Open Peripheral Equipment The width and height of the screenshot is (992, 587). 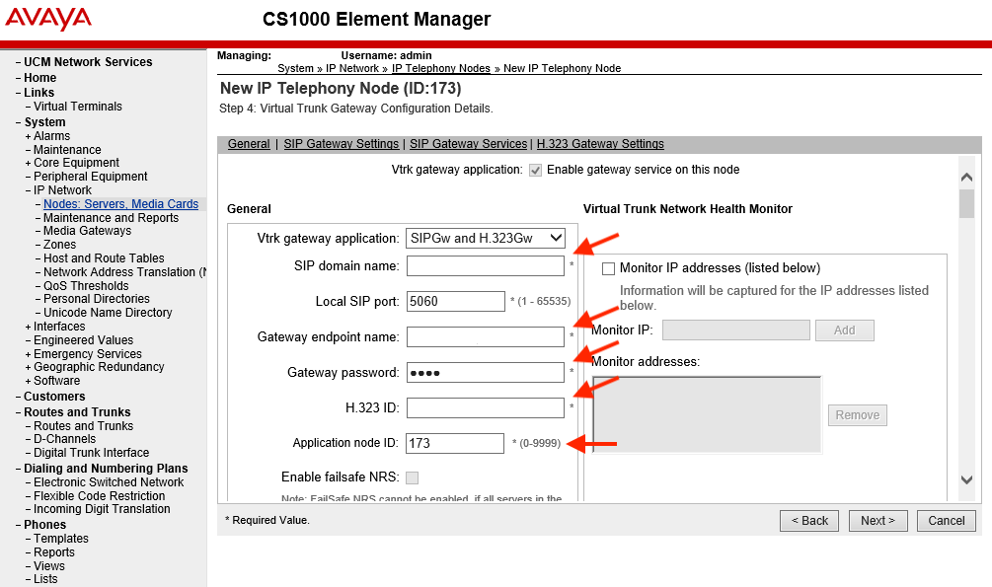pyautogui.click(x=91, y=177)
